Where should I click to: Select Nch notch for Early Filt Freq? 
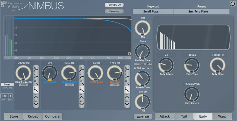click(x=82, y=103)
